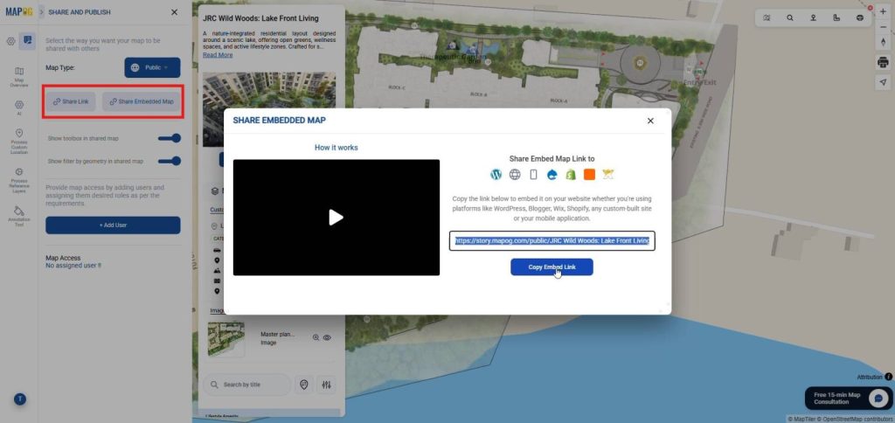Close the Share Embedded Map dialog

click(x=650, y=121)
